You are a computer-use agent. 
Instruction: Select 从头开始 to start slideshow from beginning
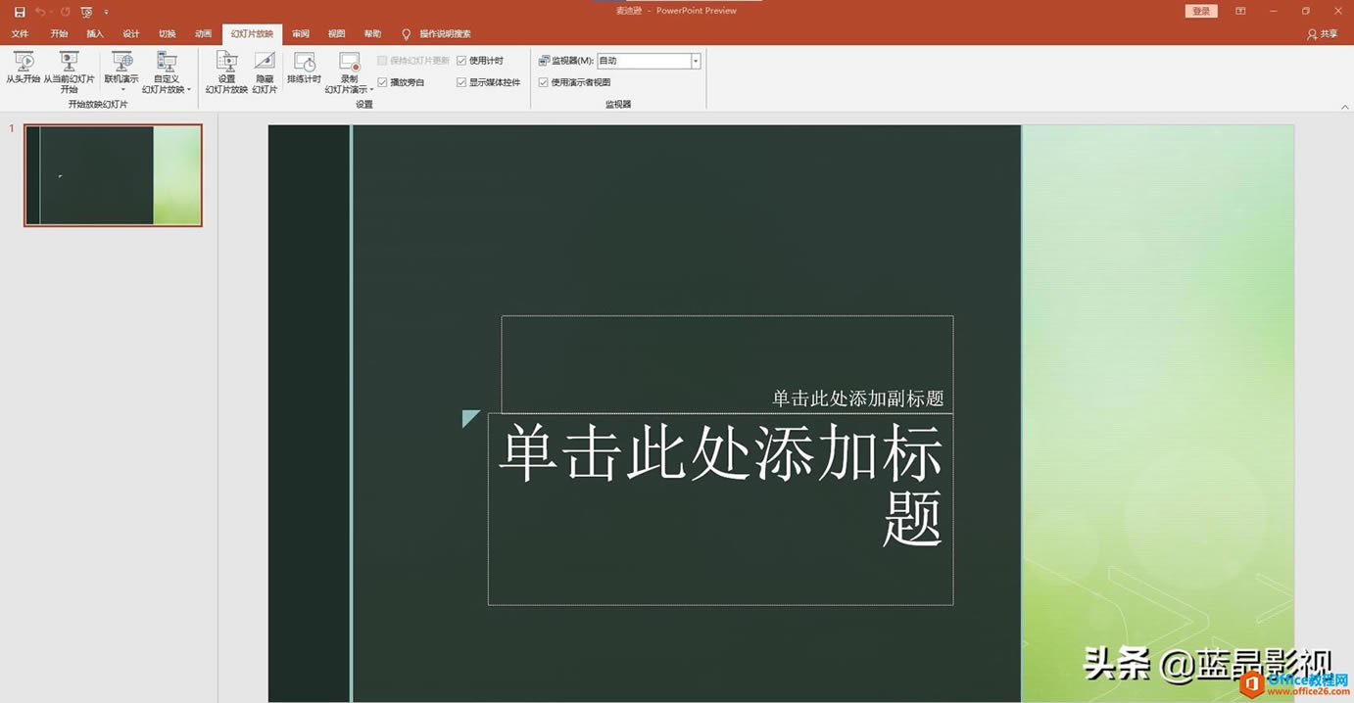click(22, 70)
